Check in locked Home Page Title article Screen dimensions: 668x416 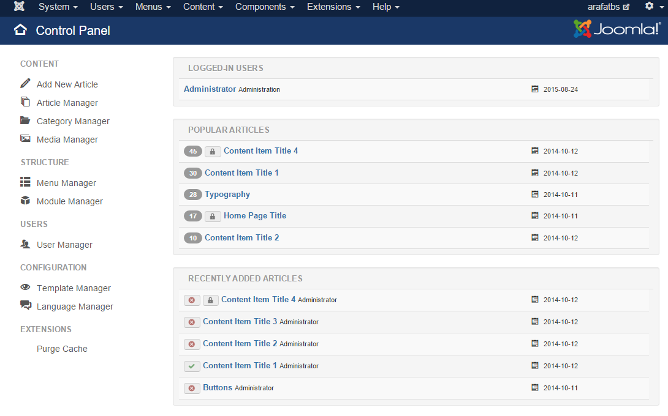pos(213,216)
